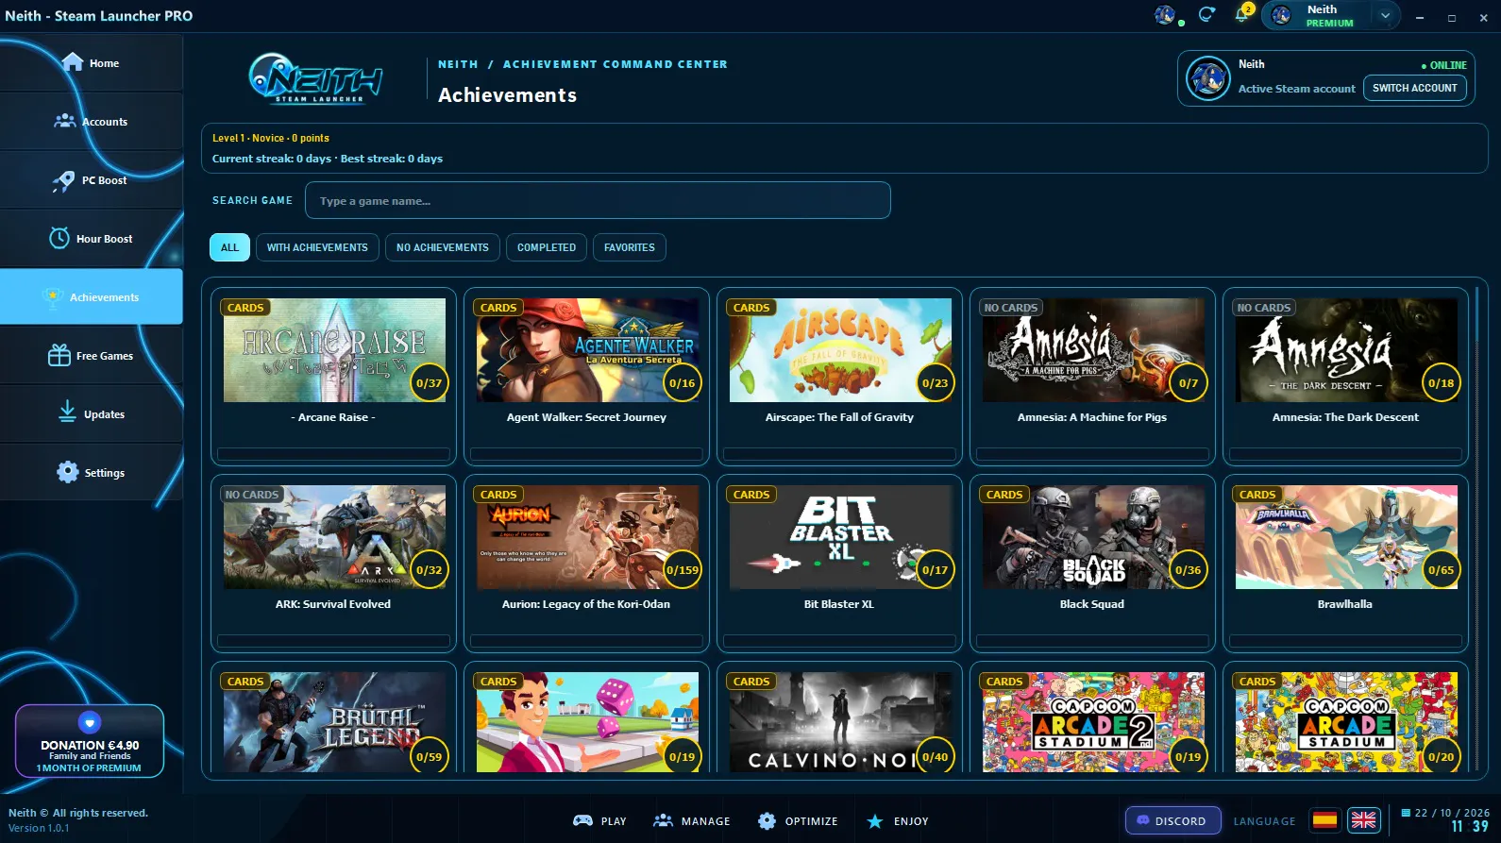Filter by With Achievements

tap(317, 247)
